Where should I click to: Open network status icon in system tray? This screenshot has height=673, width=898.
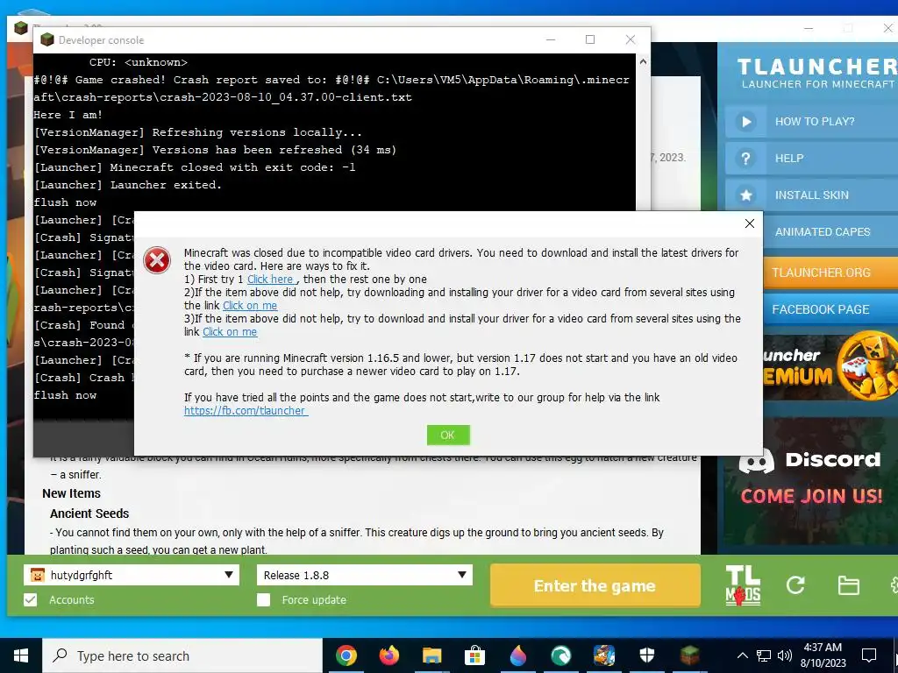(764, 655)
